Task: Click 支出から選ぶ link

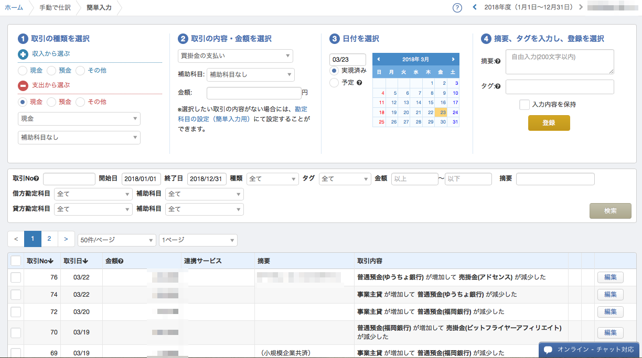Action: click(x=51, y=85)
